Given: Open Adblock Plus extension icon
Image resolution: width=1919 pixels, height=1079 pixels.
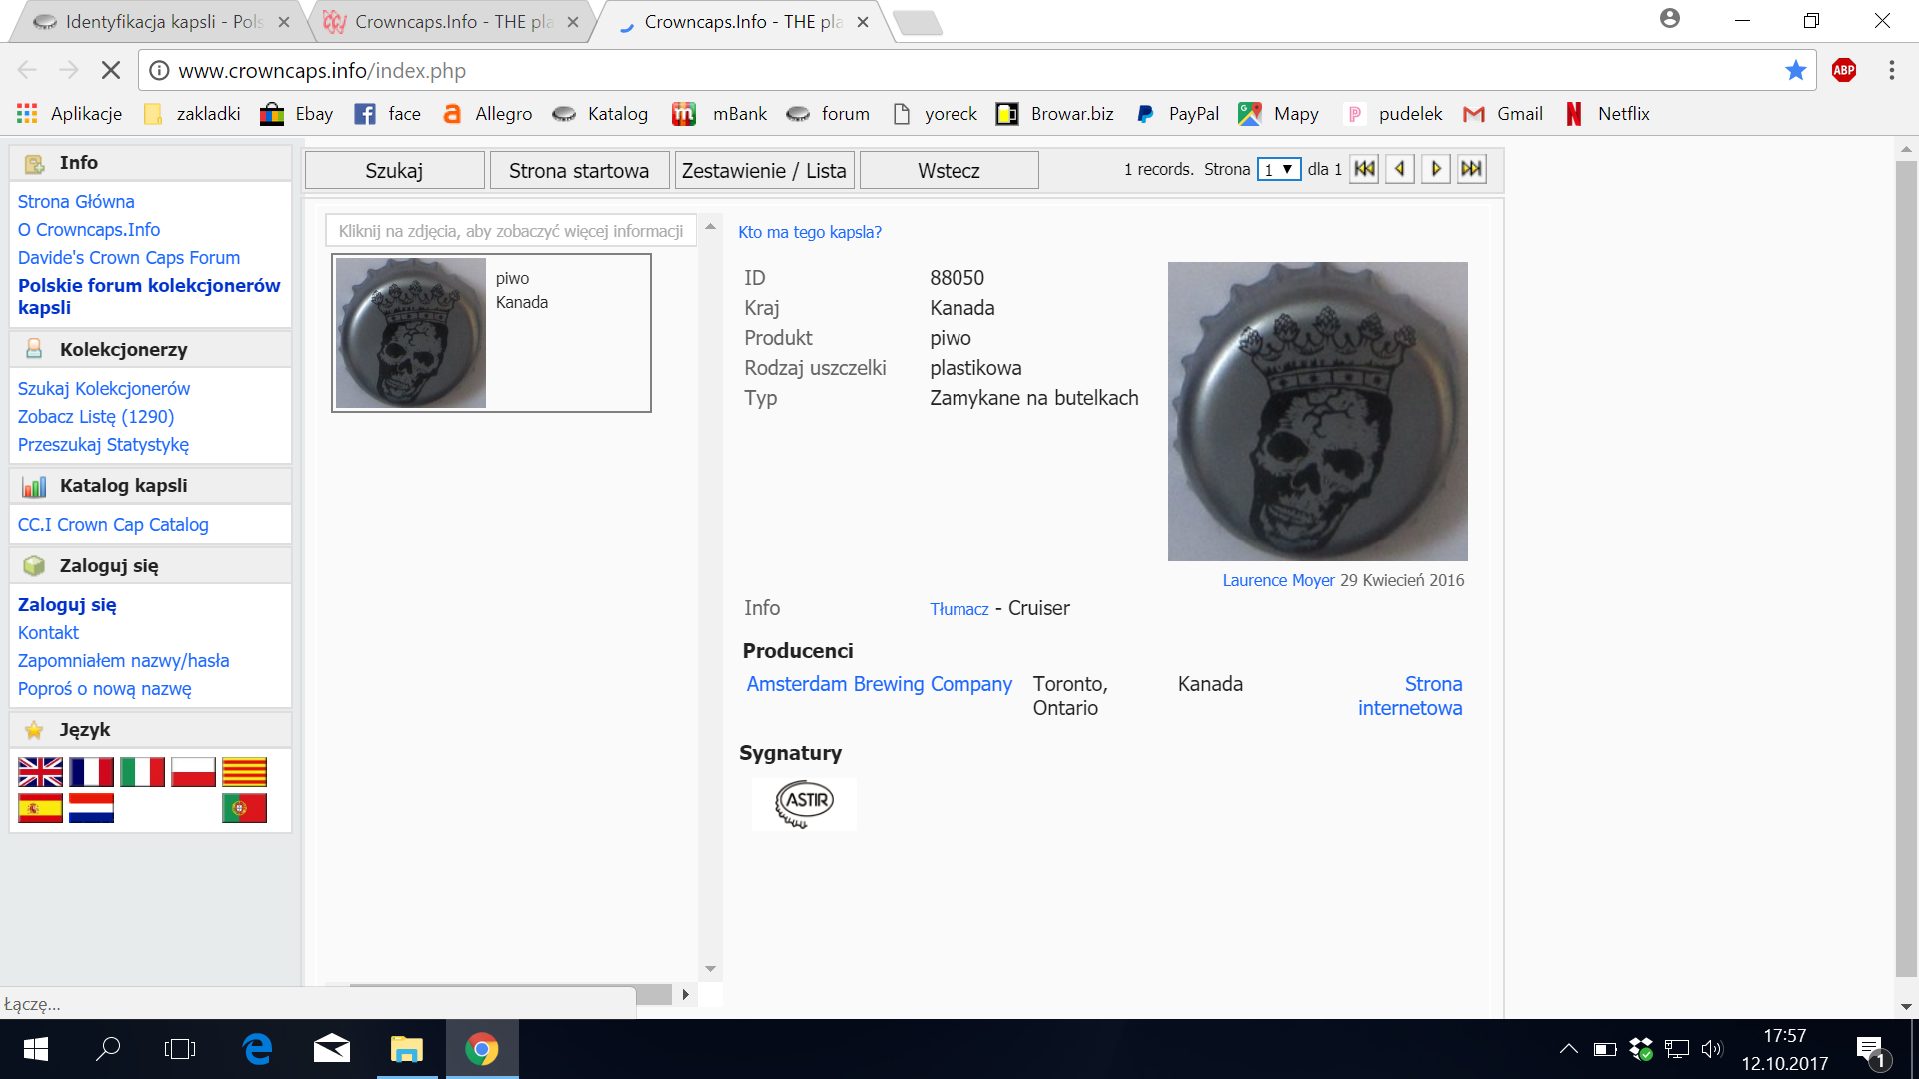Looking at the screenshot, I should tap(1844, 70).
